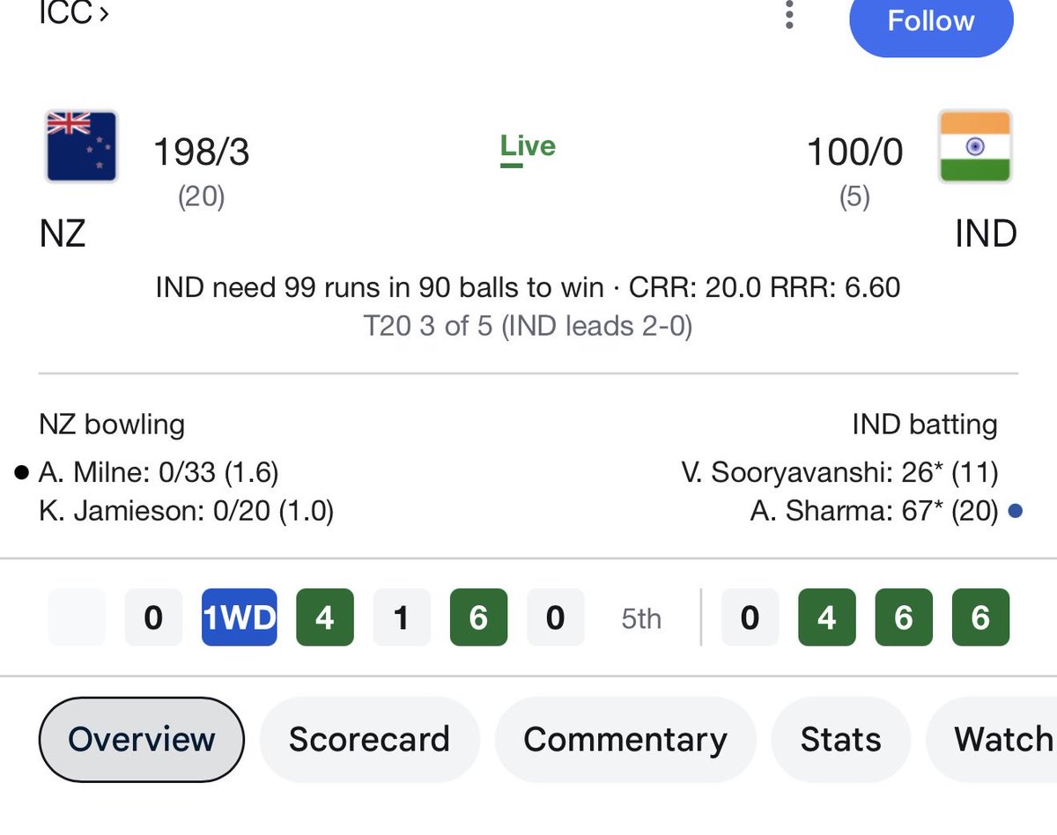Viewport: 1057px width, 835px height.
Task: Tap the green 4 in the fourth over
Action: pos(324,617)
